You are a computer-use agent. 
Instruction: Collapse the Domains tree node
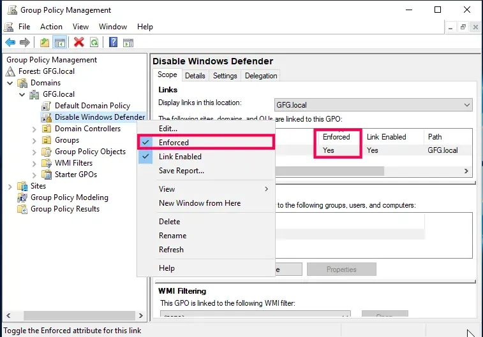click(10, 83)
